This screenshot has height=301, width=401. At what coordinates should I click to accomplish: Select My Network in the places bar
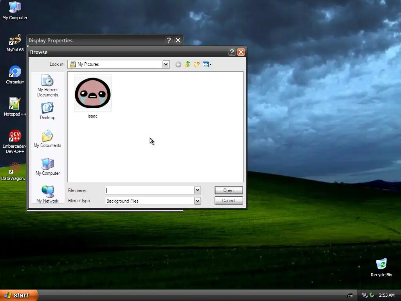pyautogui.click(x=47, y=194)
